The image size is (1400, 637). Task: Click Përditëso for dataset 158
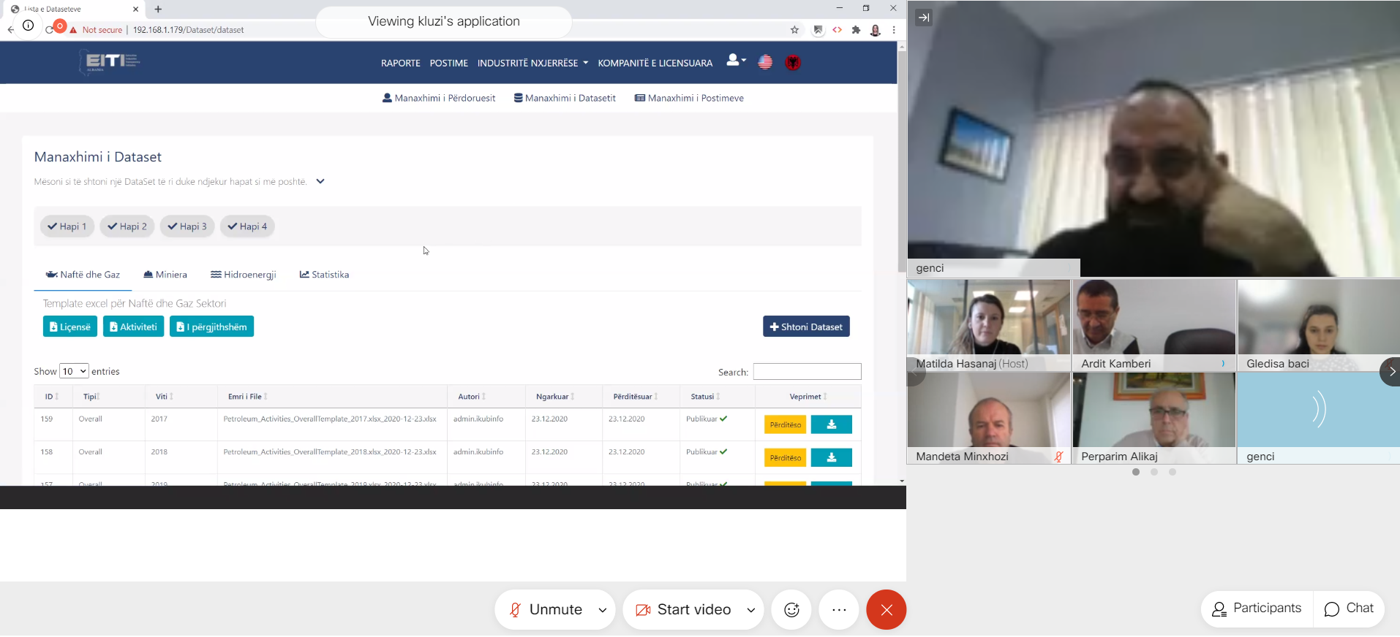tap(785, 458)
